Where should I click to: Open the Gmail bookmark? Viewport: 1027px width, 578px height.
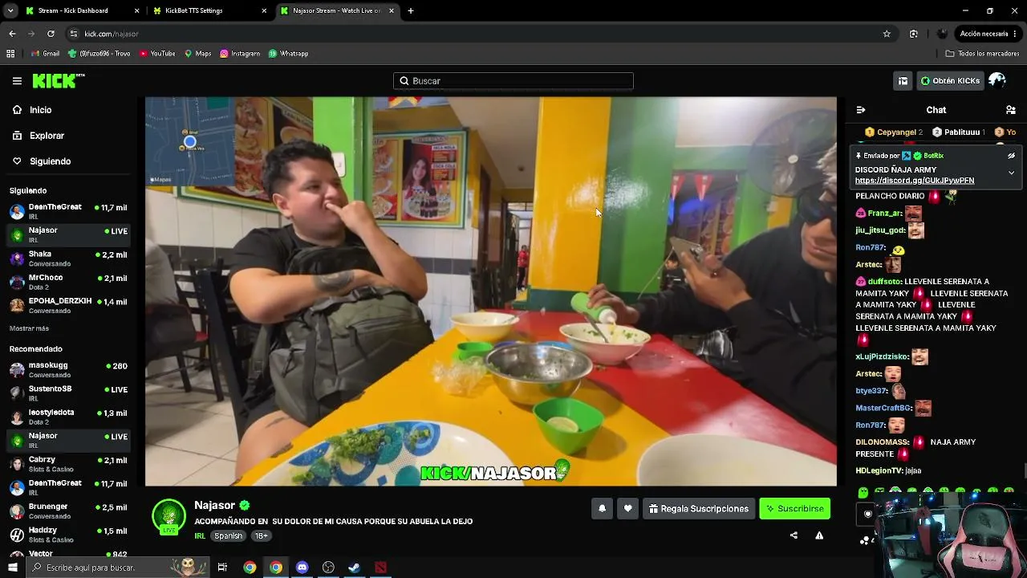pos(45,54)
